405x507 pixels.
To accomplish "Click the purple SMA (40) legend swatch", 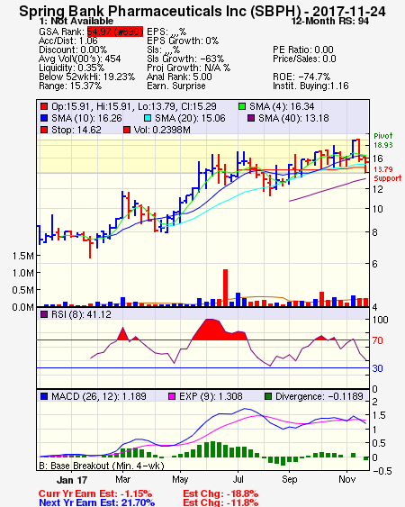I will pyautogui.click(x=251, y=118).
